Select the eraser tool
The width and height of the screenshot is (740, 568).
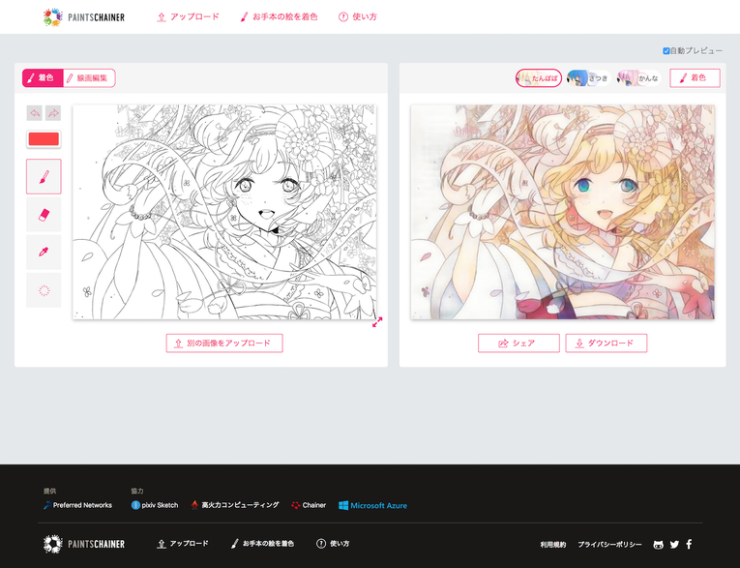point(44,214)
